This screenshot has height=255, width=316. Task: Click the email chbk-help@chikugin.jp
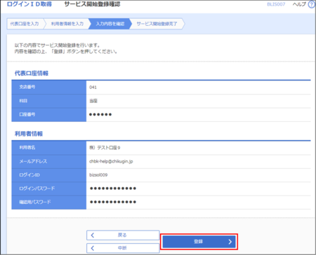111,161
